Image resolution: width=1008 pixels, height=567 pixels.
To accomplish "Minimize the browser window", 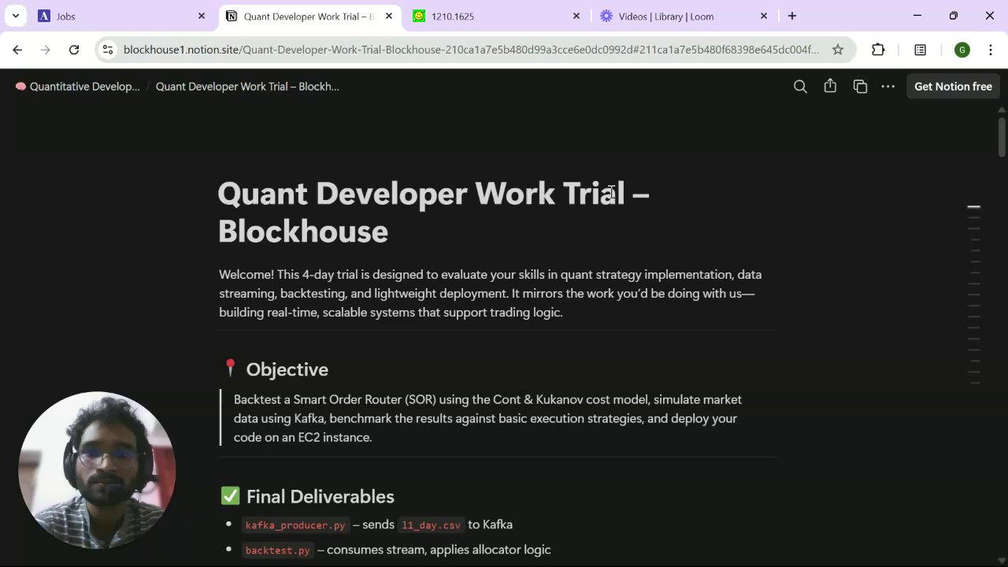I will point(917,16).
